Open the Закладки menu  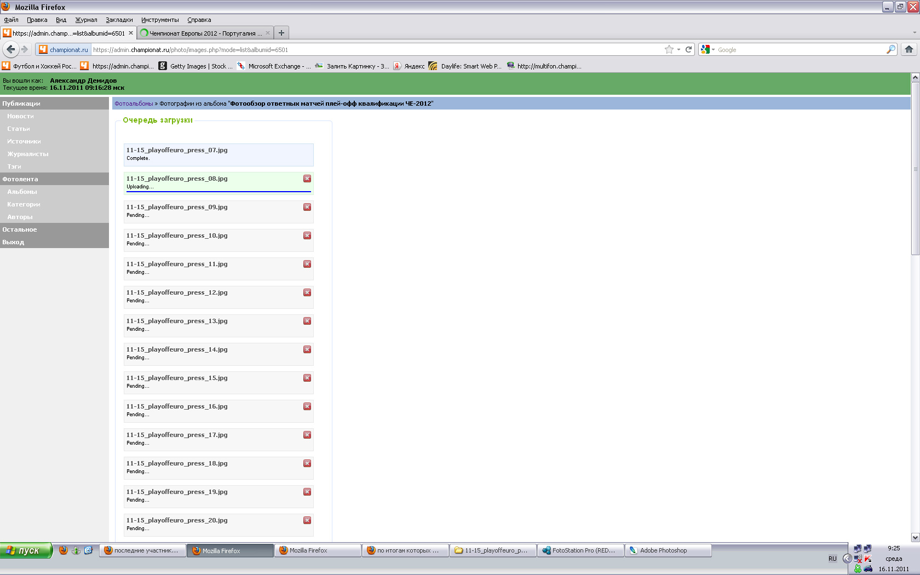(119, 20)
